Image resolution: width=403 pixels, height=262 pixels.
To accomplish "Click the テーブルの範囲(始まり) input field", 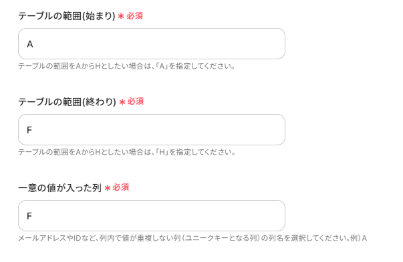I will point(152,44).
